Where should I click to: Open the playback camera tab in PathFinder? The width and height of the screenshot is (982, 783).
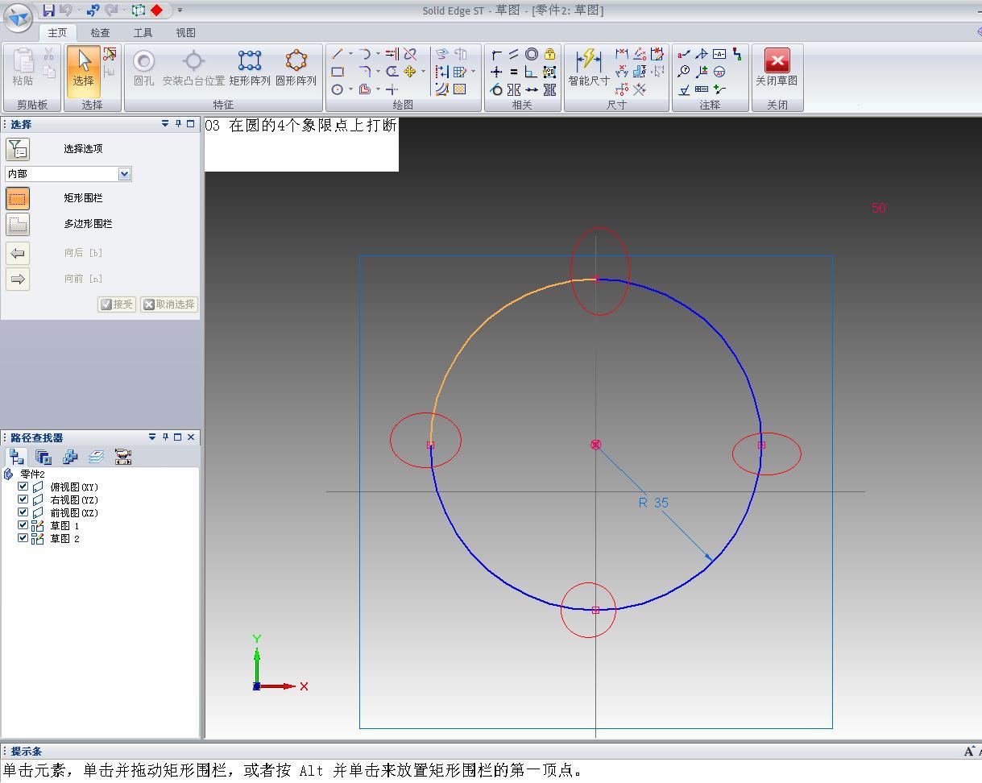(x=123, y=457)
